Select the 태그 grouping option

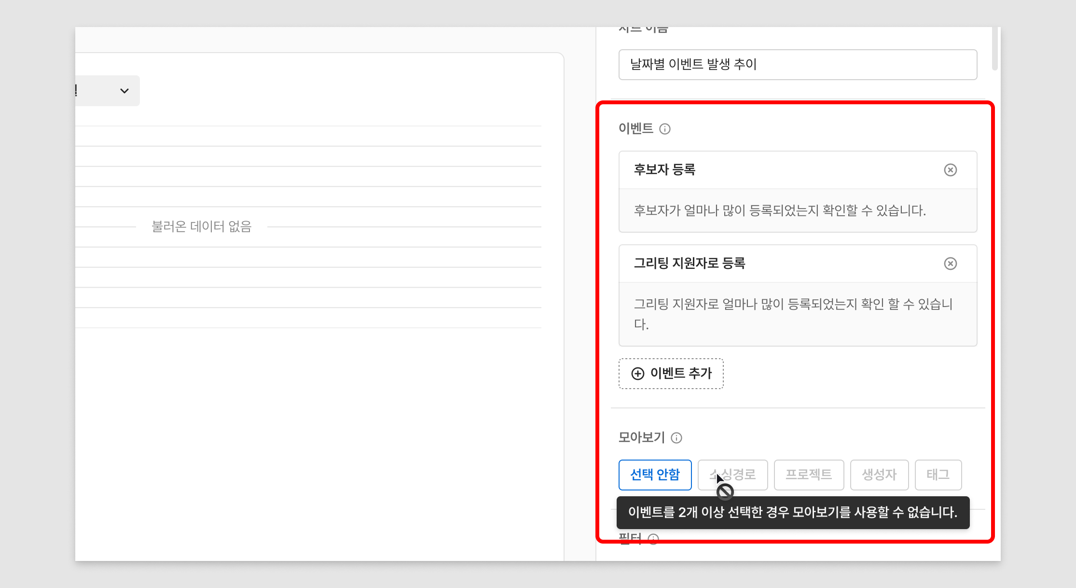point(938,475)
